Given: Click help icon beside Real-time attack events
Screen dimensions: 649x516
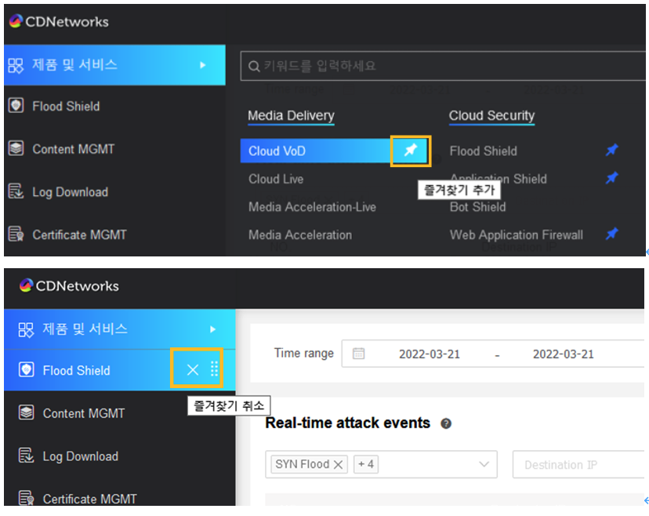Looking at the screenshot, I should click(446, 423).
